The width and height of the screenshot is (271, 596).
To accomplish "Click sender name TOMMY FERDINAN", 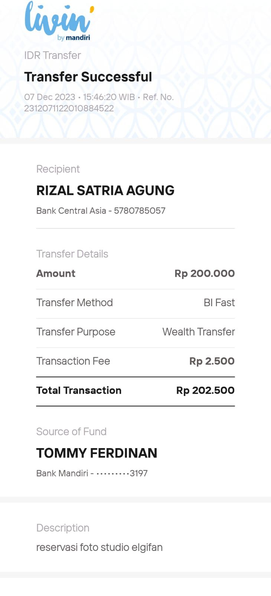I will point(97,453).
